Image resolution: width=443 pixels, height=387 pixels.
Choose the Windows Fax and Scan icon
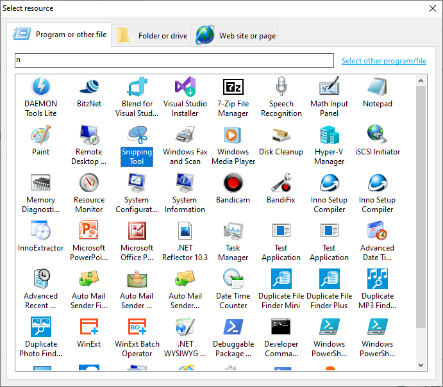point(185,135)
